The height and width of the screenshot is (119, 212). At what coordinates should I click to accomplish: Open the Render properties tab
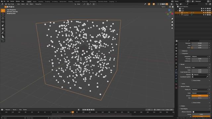[176, 48]
